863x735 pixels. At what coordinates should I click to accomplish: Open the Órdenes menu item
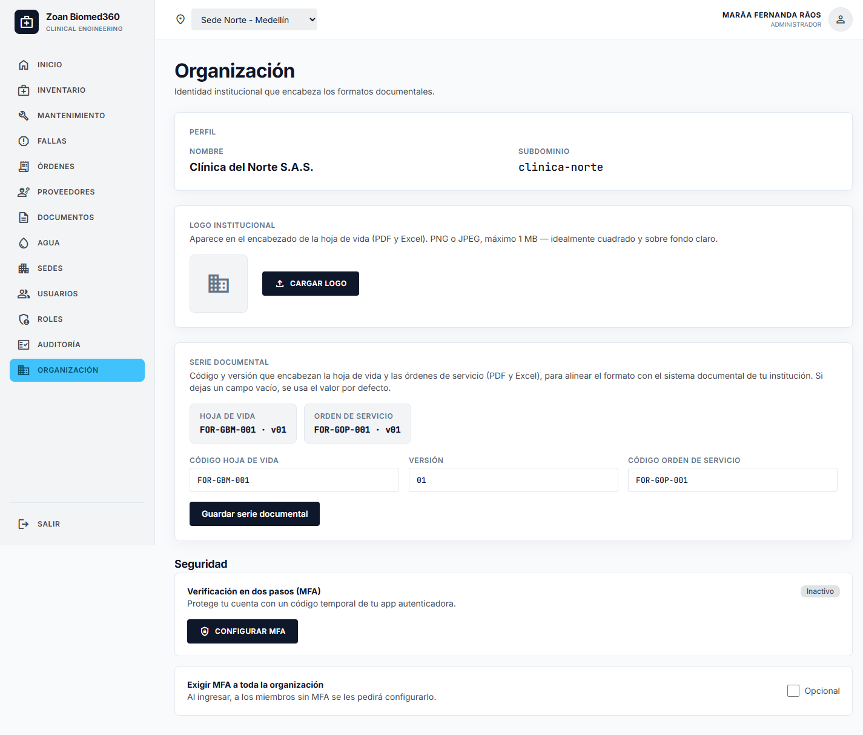(77, 167)
